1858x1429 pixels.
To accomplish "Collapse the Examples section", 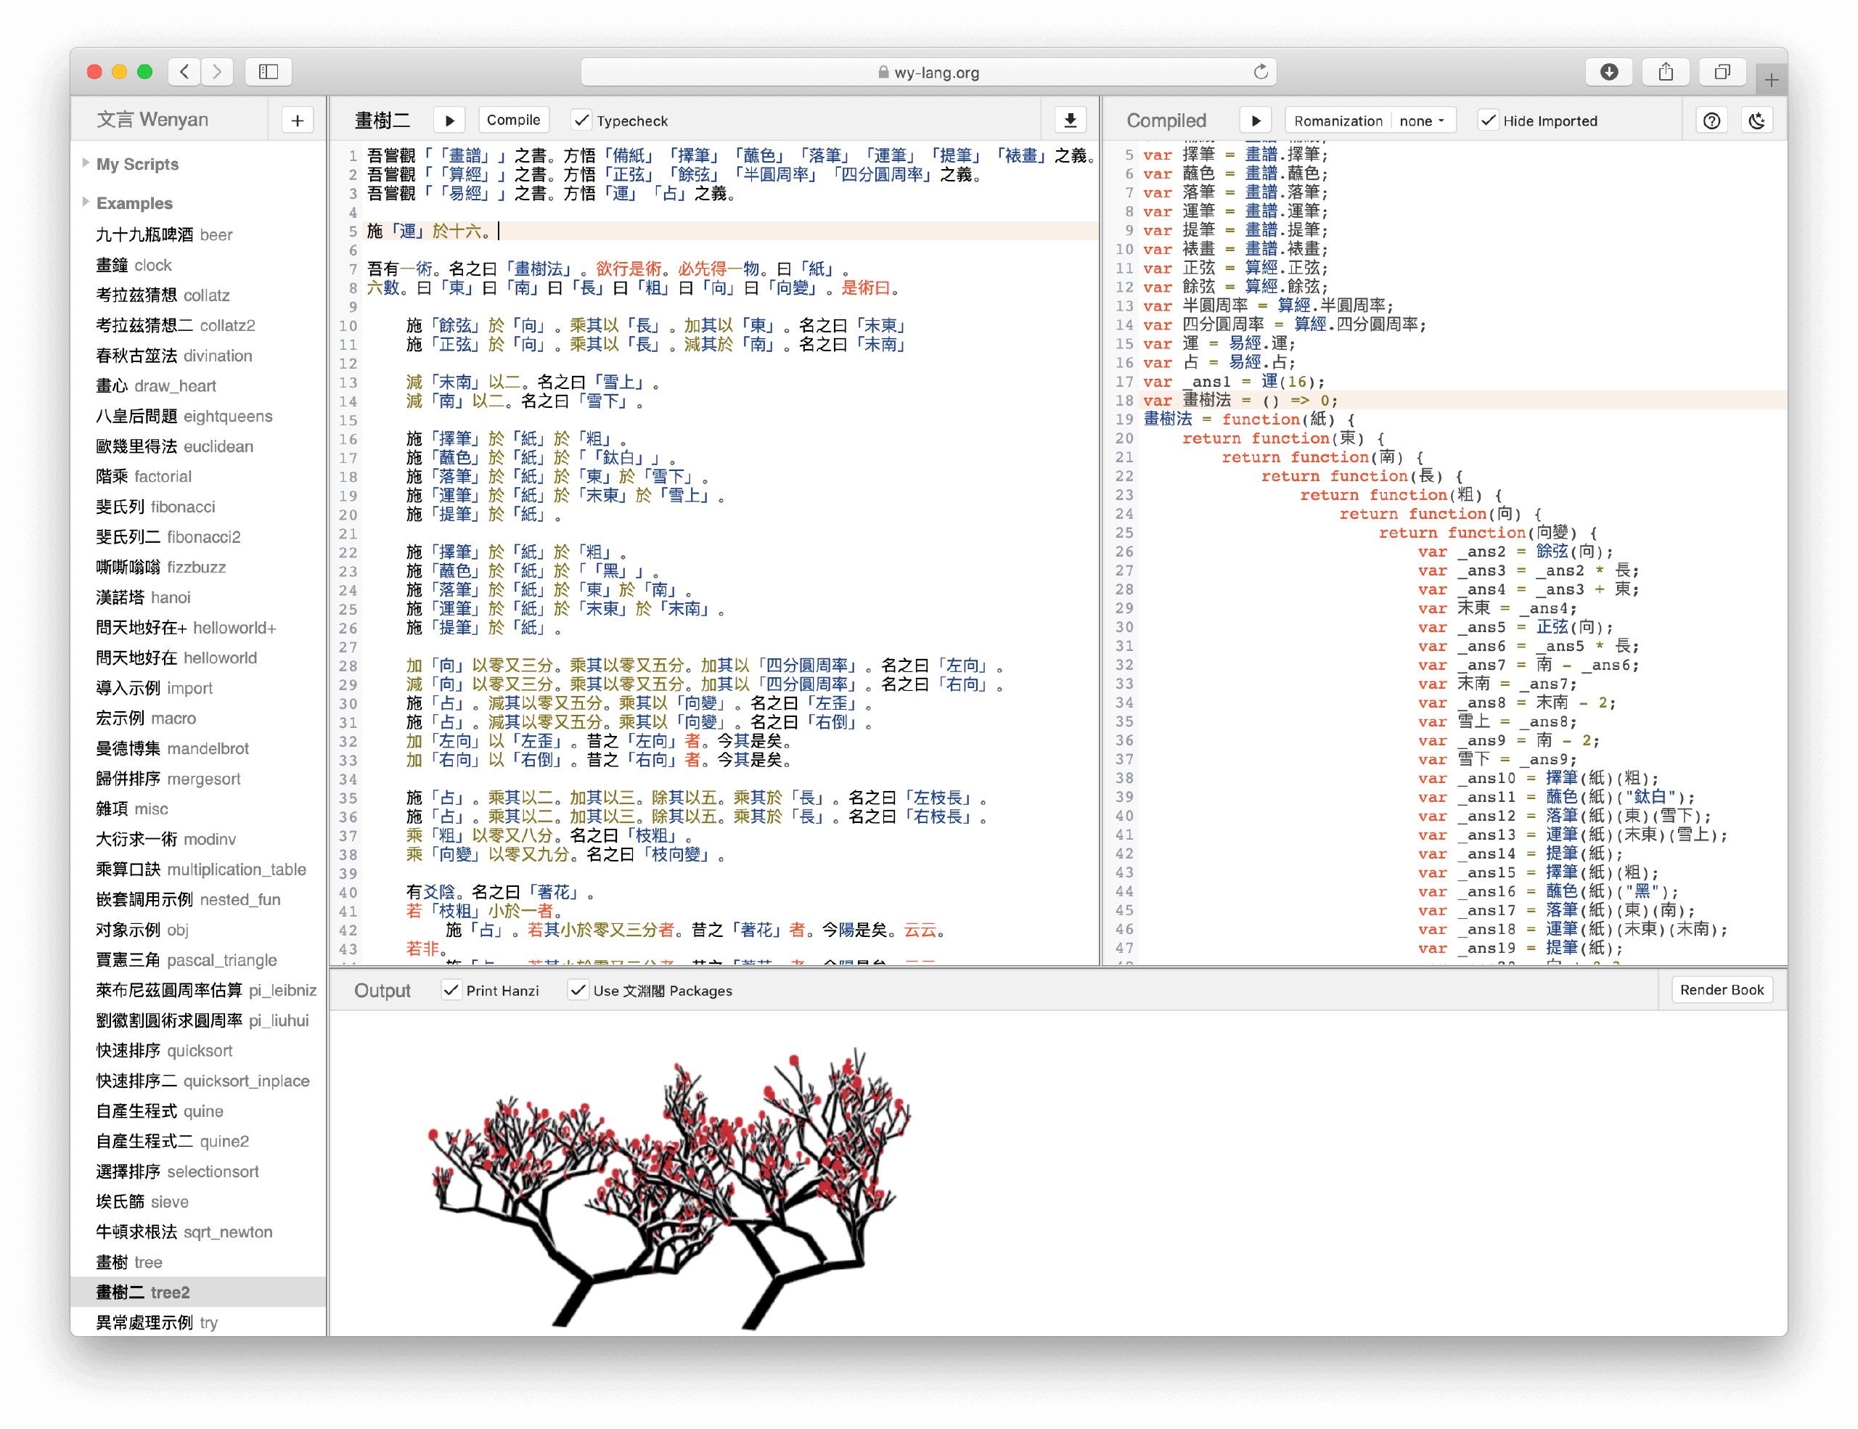I will point(134,203).
